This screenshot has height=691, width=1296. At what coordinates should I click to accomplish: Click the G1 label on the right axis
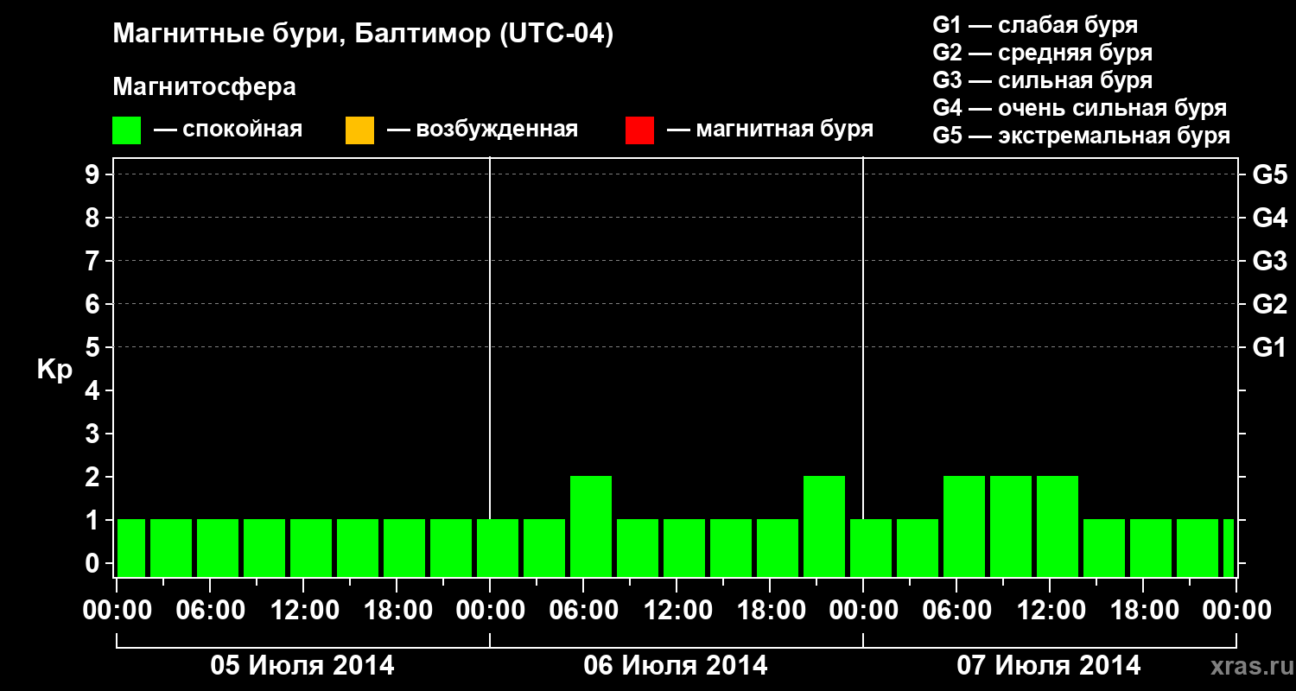[1269, 347]
